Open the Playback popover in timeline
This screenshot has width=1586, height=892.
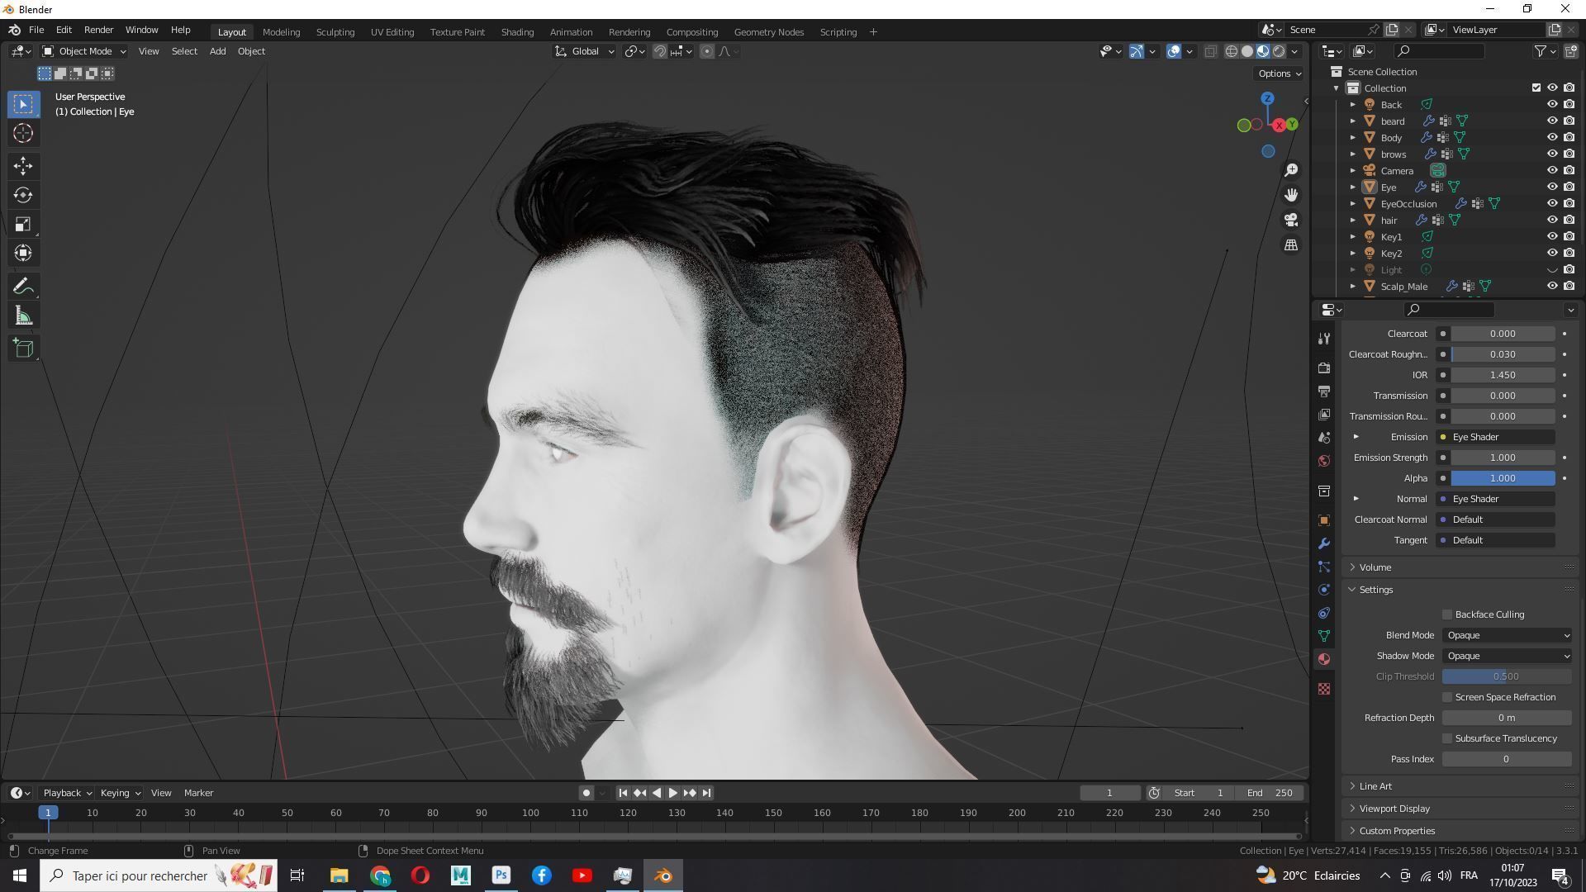[x=67, y=793]
